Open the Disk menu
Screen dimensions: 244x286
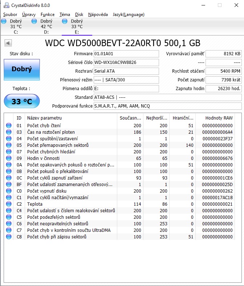click(x=79, y=15)
